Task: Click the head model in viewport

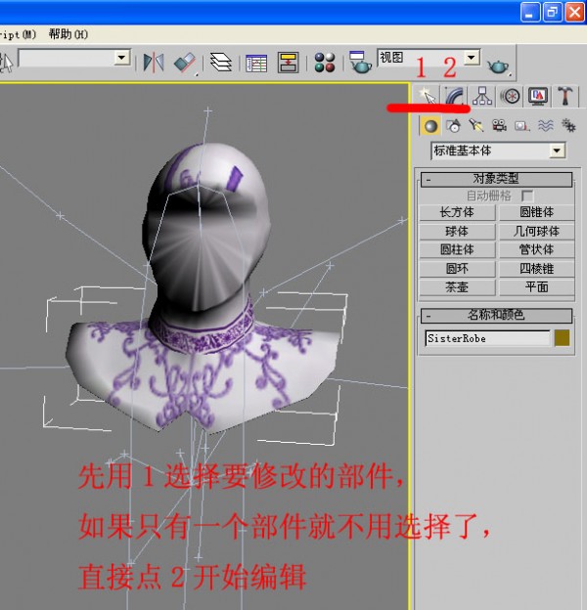Action: pyautogui.click(x=206, y=230)
